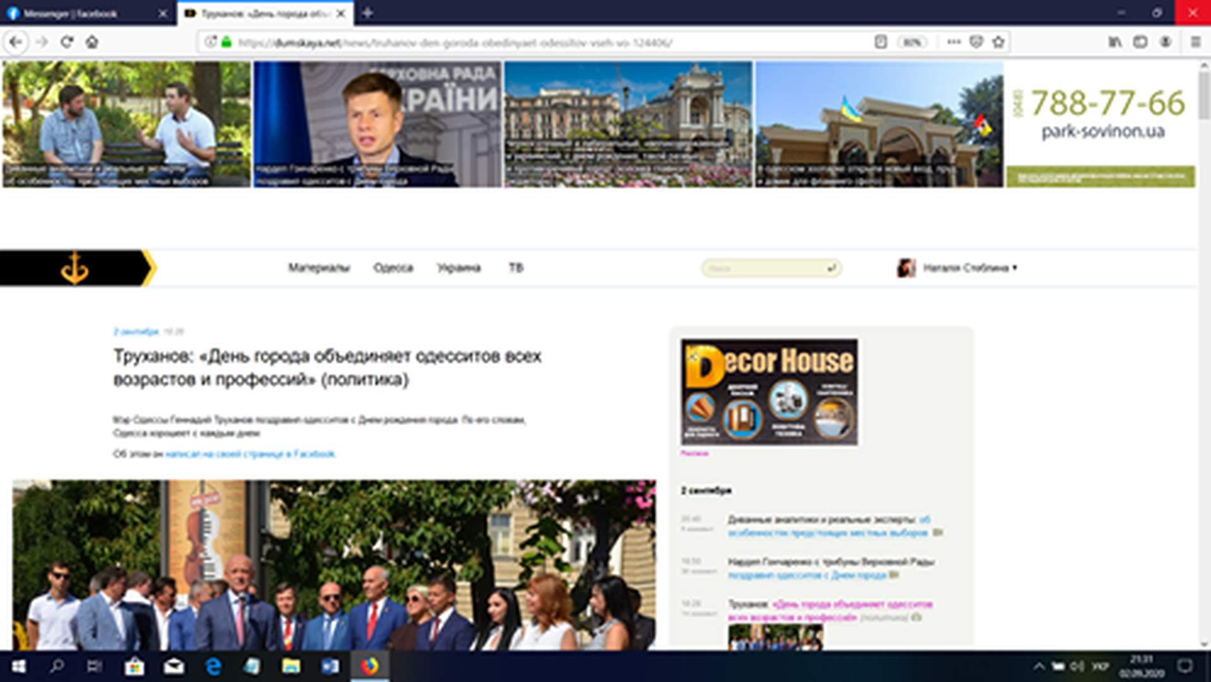Open the Windows Start menu
1211x682 pixels.
tap(18, 666)
